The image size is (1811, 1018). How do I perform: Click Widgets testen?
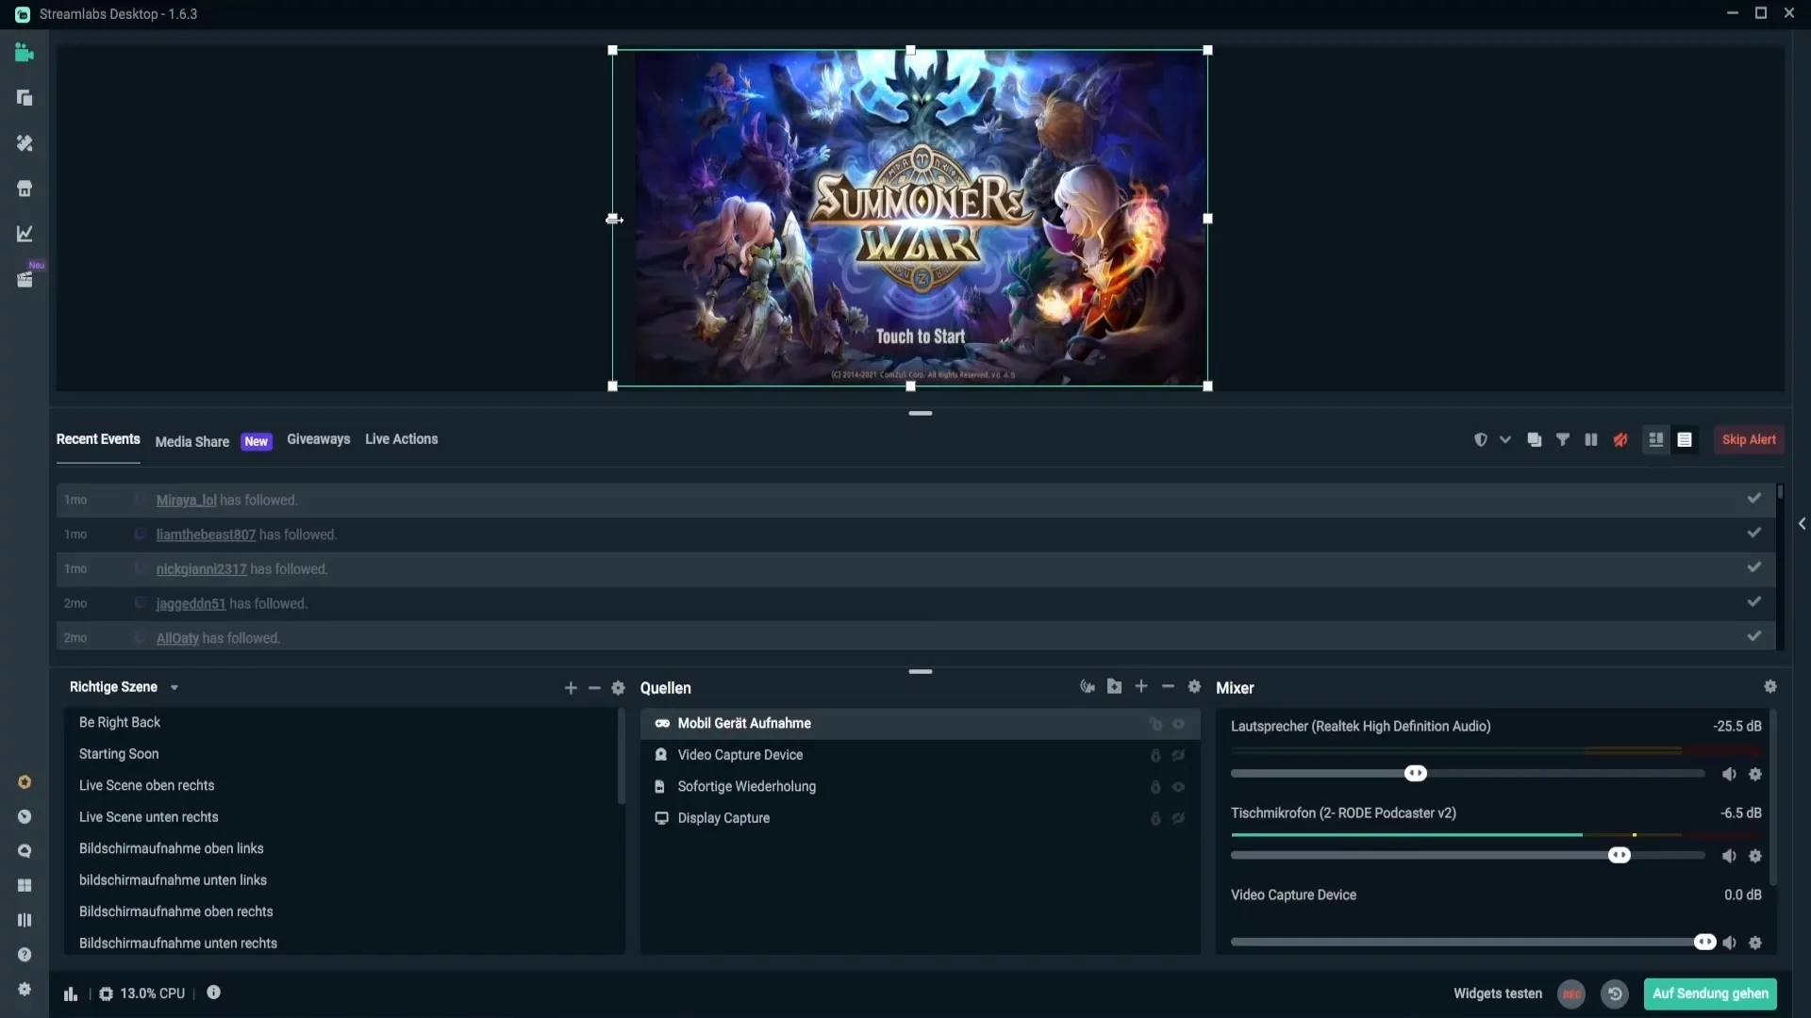[x=1498, y=993]
